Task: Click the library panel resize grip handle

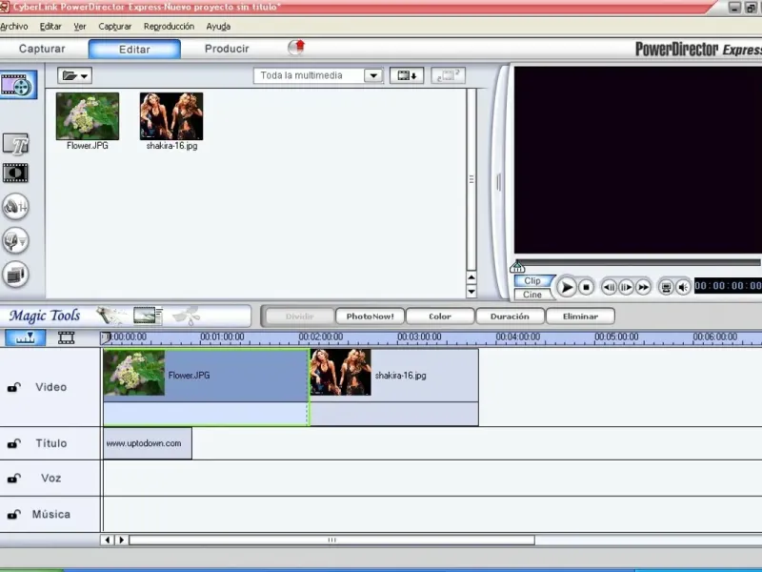Action: 498,182
